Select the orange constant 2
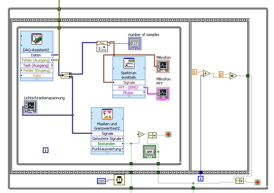This screenshot has width=274, height=193. click(x=221, y=74)
